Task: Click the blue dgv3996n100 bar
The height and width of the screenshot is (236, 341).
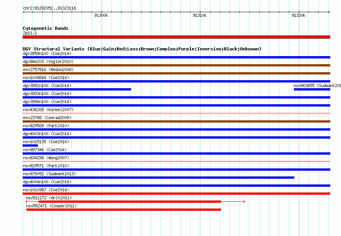Action: point(176,105)
